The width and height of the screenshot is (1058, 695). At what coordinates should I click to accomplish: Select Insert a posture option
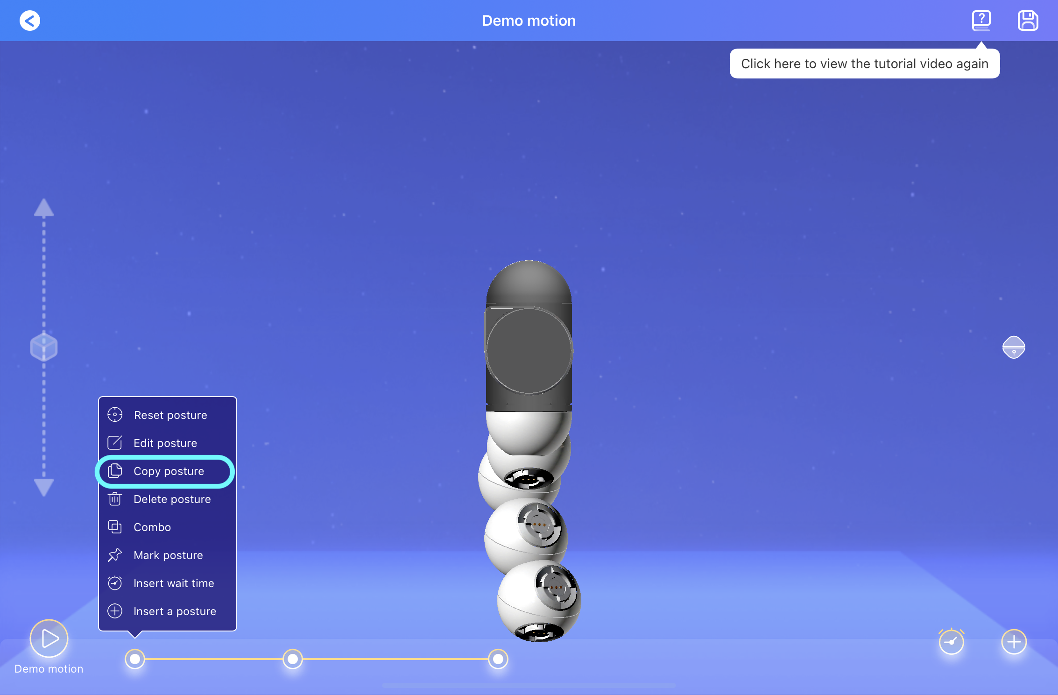coord(175,611)
